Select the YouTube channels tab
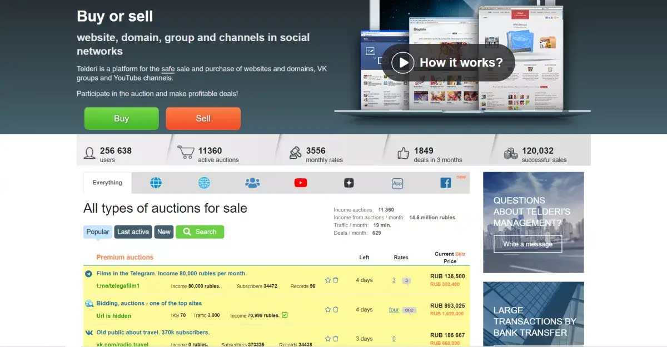 pos(301,183)
